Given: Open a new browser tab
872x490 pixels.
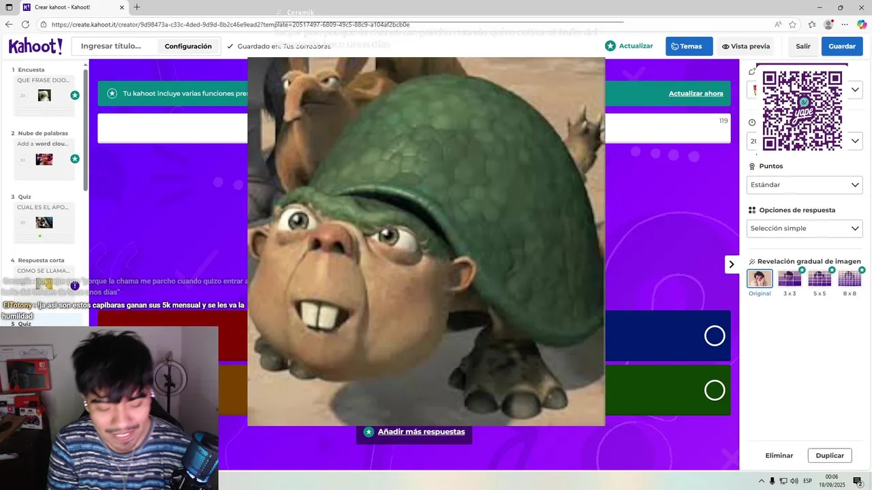Looking at the screenshot, I should 137,7.
